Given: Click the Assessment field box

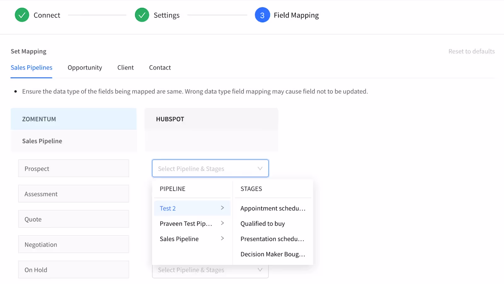Looking at the screenshot, I should [x=74, y=194].
